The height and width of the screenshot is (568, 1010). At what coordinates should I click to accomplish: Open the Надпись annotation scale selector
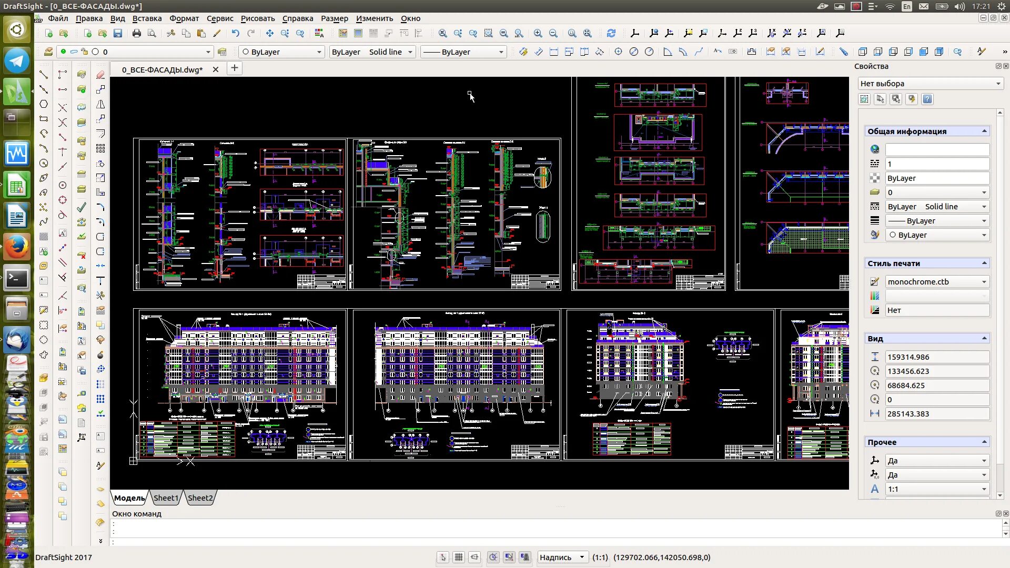tap(561, 557)
